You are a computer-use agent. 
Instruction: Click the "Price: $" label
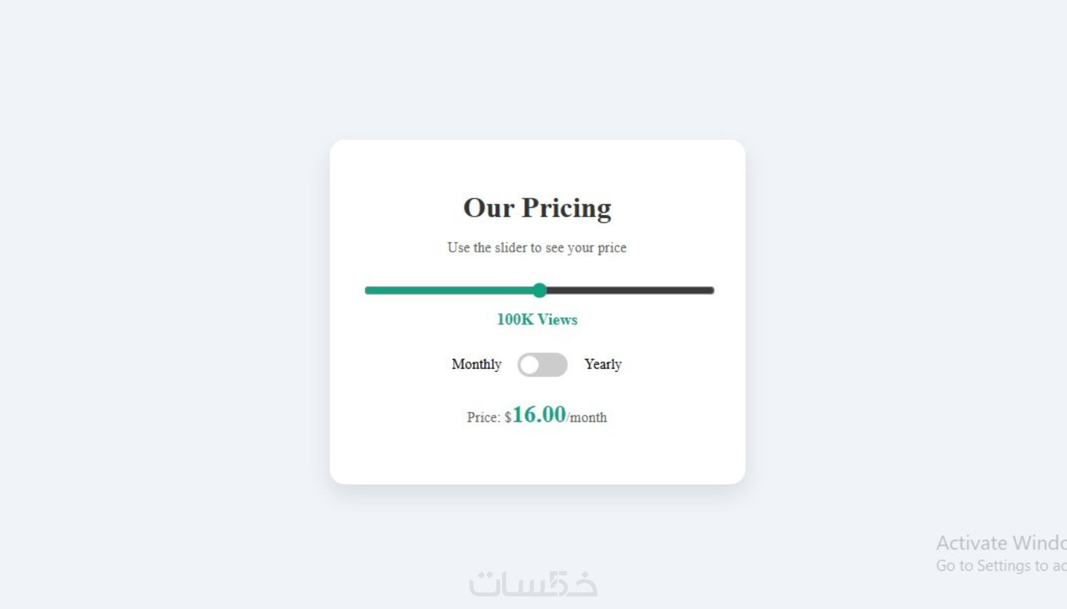pos(489,418)
